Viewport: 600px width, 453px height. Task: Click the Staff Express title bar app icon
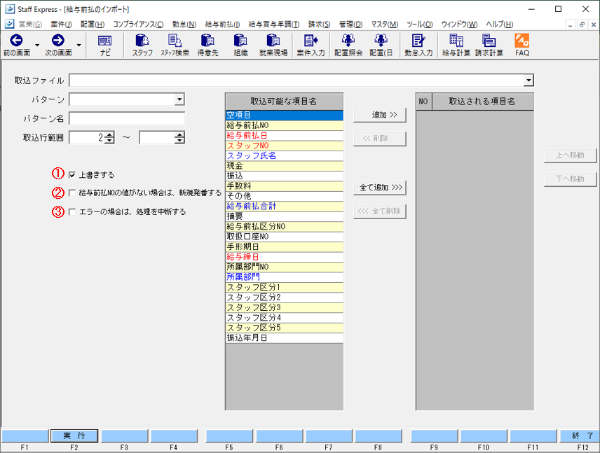[x=10, y=9]
